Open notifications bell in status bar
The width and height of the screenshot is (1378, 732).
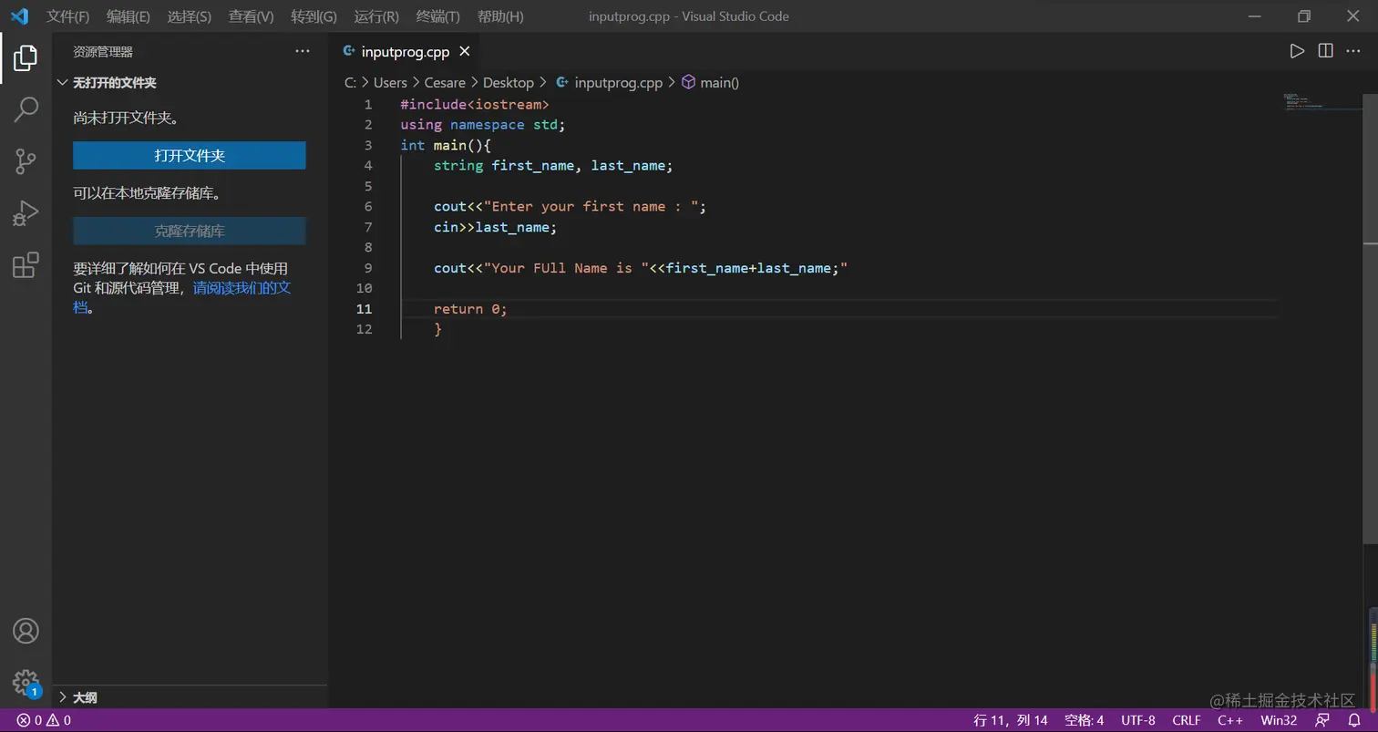tap(1354, 720)
